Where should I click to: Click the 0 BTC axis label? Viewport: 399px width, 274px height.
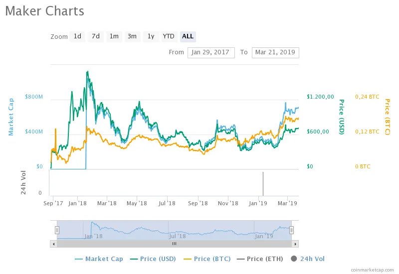[x=363, y=166]
